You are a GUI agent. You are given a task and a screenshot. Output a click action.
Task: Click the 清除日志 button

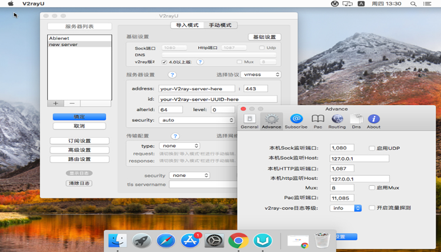79,183
